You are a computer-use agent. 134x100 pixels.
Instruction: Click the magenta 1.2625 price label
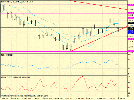tap(131, 51)
